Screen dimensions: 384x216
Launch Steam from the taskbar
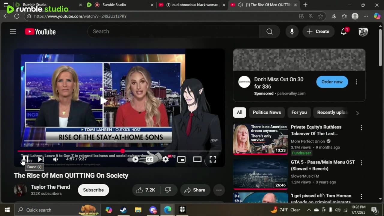point(123,210)
